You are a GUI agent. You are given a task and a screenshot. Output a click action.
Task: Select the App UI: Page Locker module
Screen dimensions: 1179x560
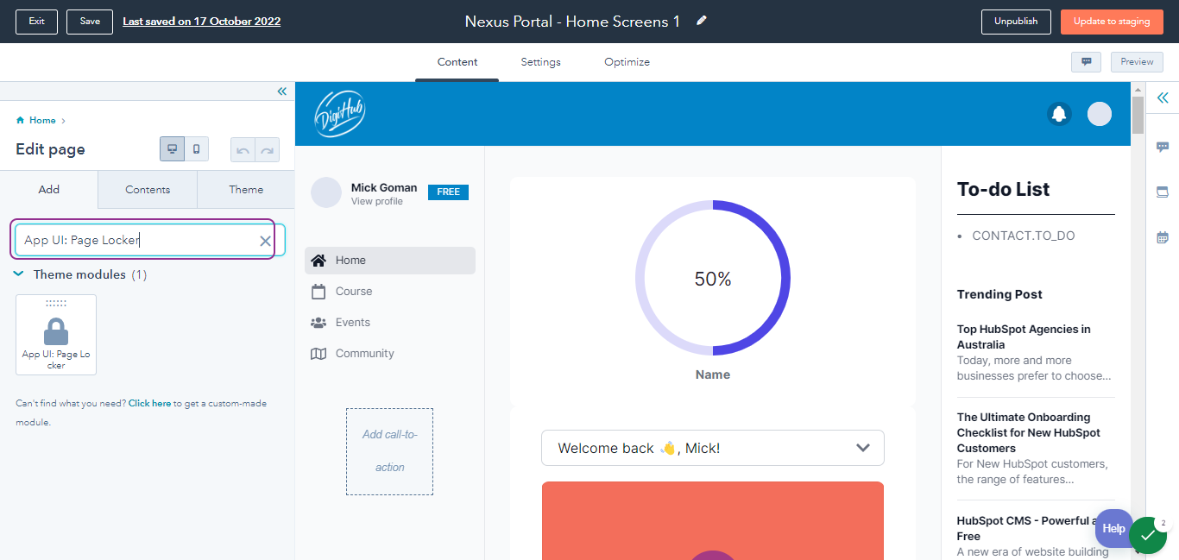pos(56,335)
